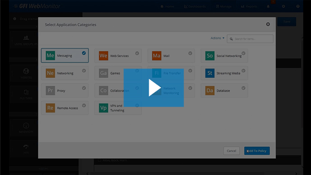Click the Social Networking 'So' icon
The image size is (311, 175).
point(210,56)
